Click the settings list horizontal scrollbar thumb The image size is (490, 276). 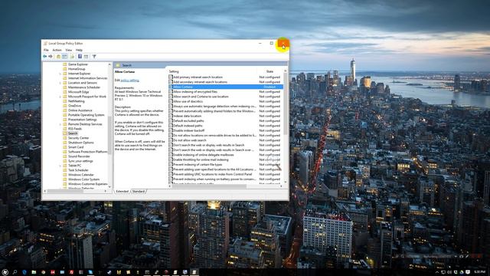tap(209, 186)
